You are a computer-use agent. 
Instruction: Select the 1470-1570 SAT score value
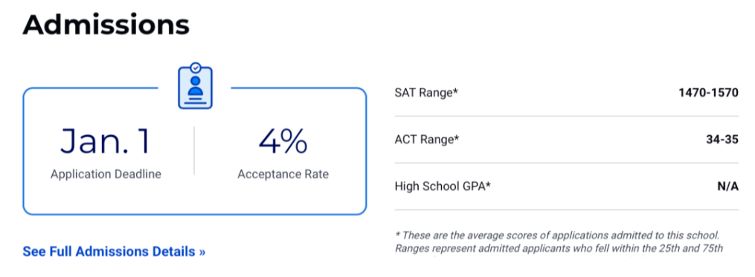point(708,93)
